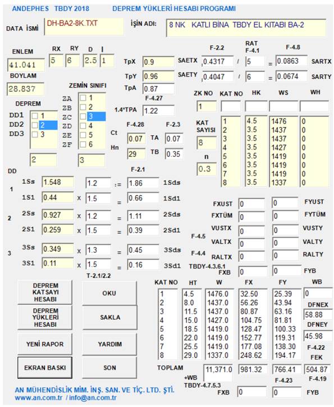Click empty KAT NO entry field
Viewport: 334px width, 407px height.
pyautogui.click(x=231, y=106)
